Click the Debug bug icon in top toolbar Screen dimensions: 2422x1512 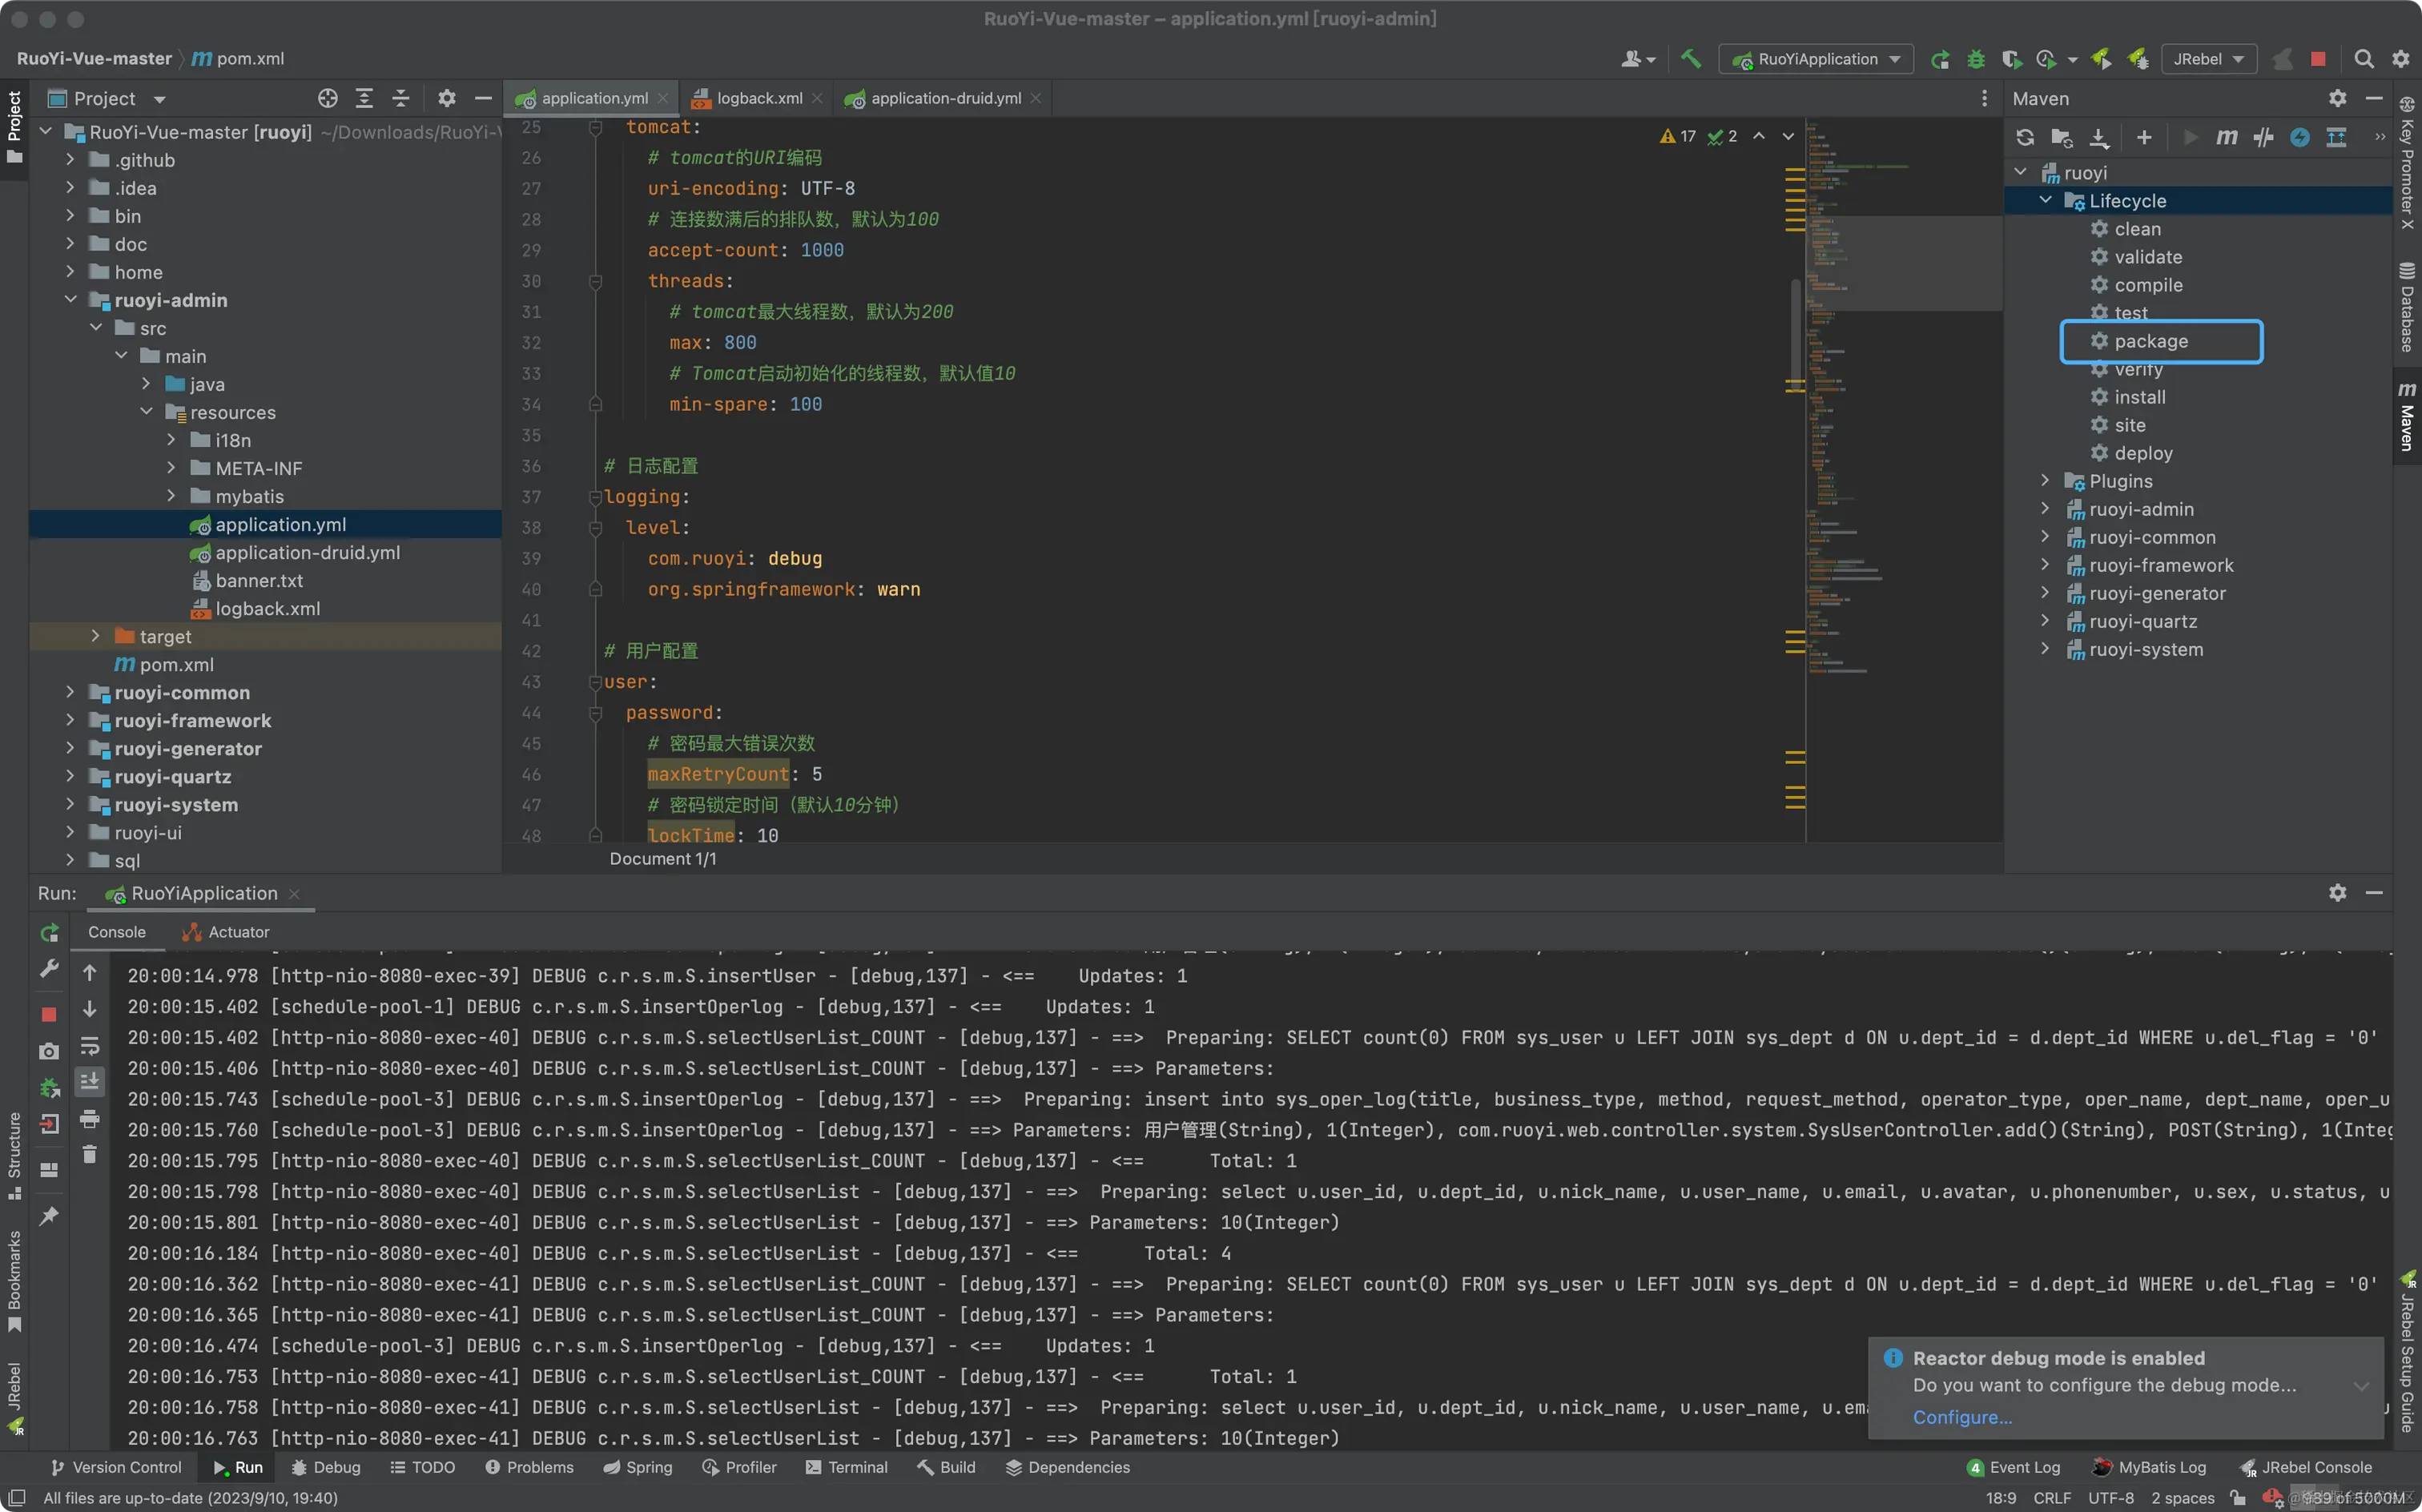click(1976, 59)
